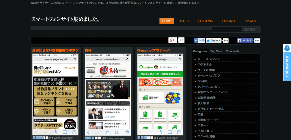The height and width of the screenshot is (140, 291).
Task: Click the tabs icon in the 婚約指輪 screenshot
Action: click(x=74, y=132)
